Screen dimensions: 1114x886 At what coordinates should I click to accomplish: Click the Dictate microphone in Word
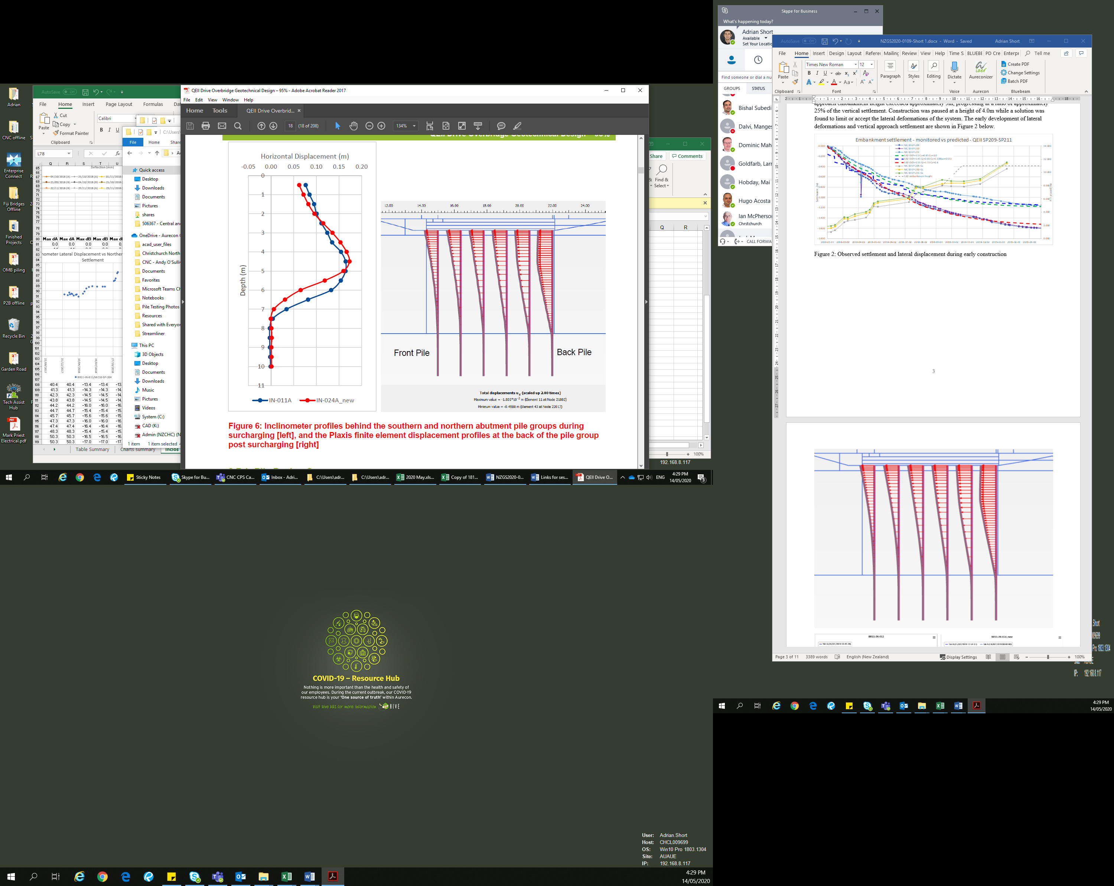954,68
